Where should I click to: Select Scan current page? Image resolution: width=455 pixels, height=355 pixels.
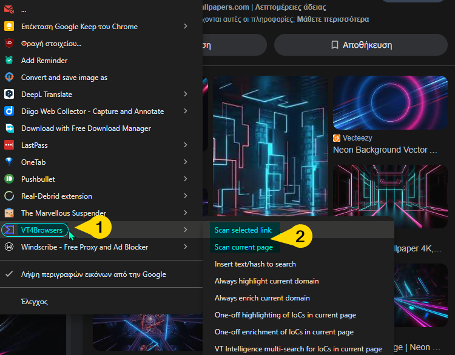coord(298,247)
